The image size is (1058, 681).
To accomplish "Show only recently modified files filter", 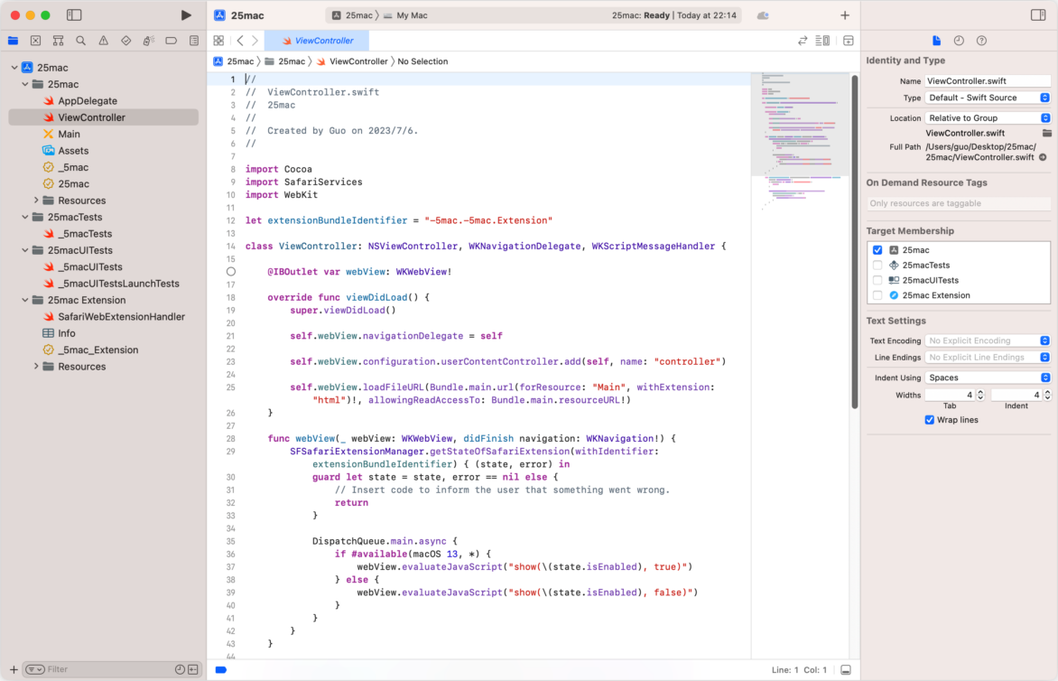I will (x=180, y=669).
